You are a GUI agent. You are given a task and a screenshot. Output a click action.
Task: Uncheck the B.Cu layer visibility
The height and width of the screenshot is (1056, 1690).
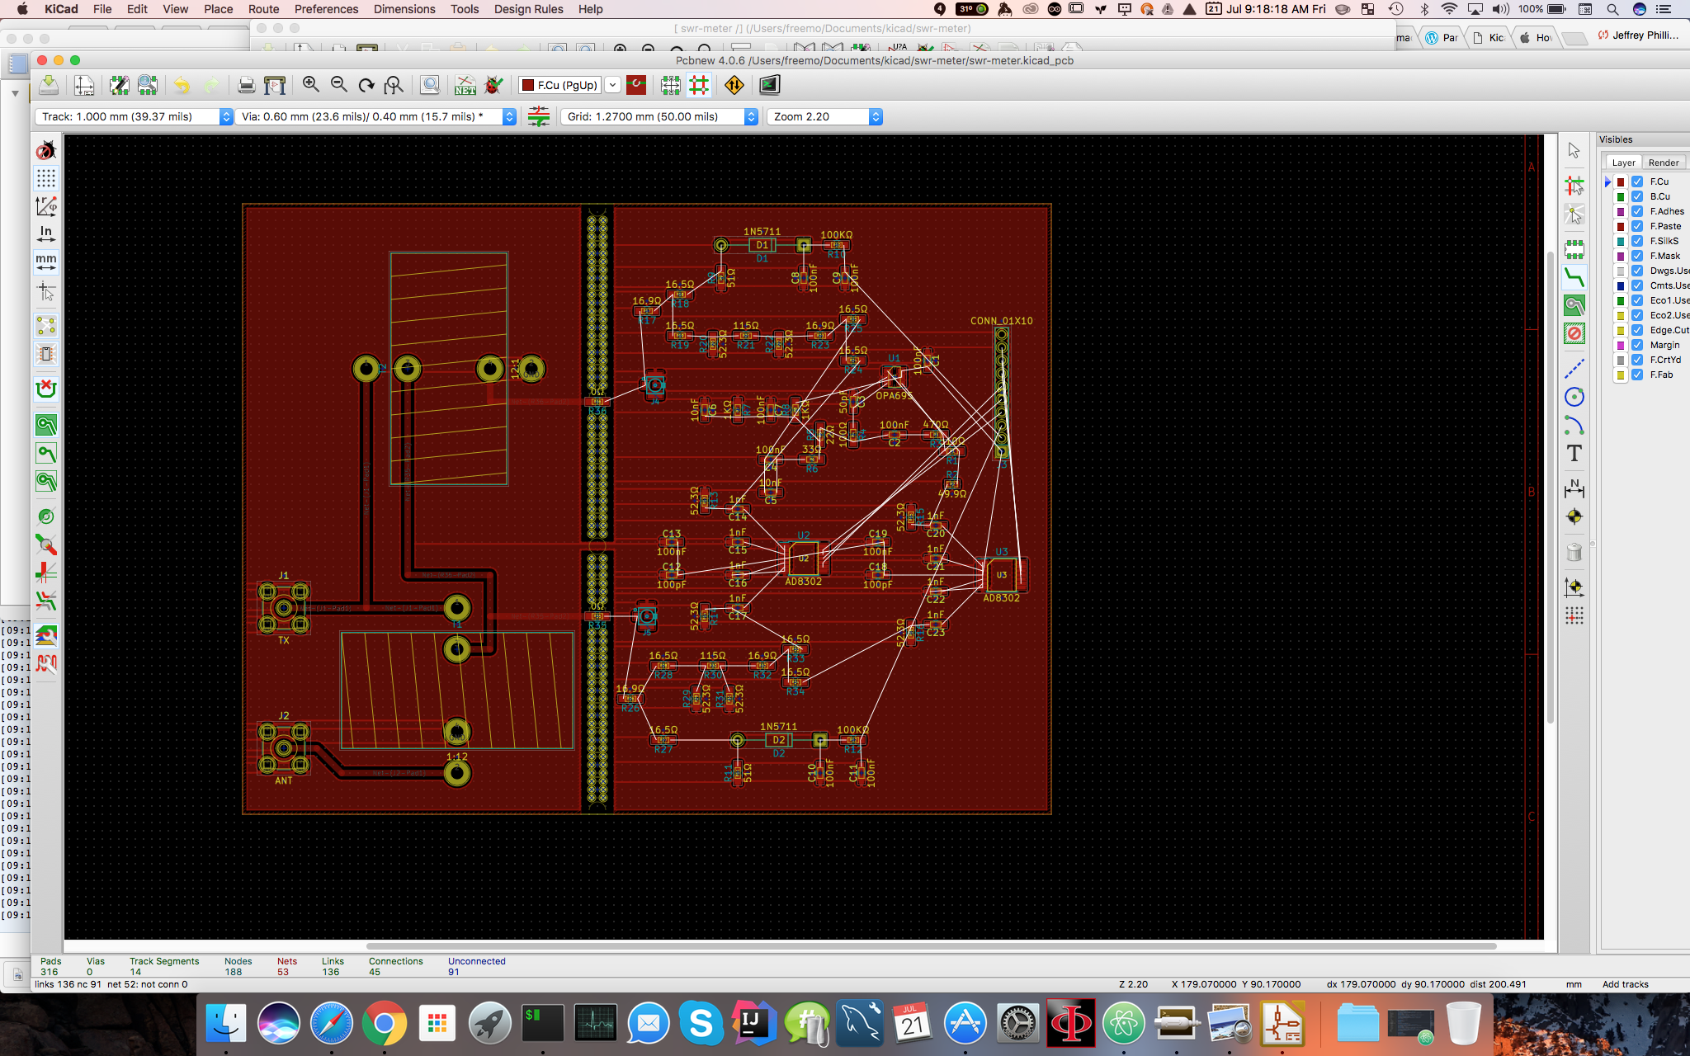[1637, 196]
